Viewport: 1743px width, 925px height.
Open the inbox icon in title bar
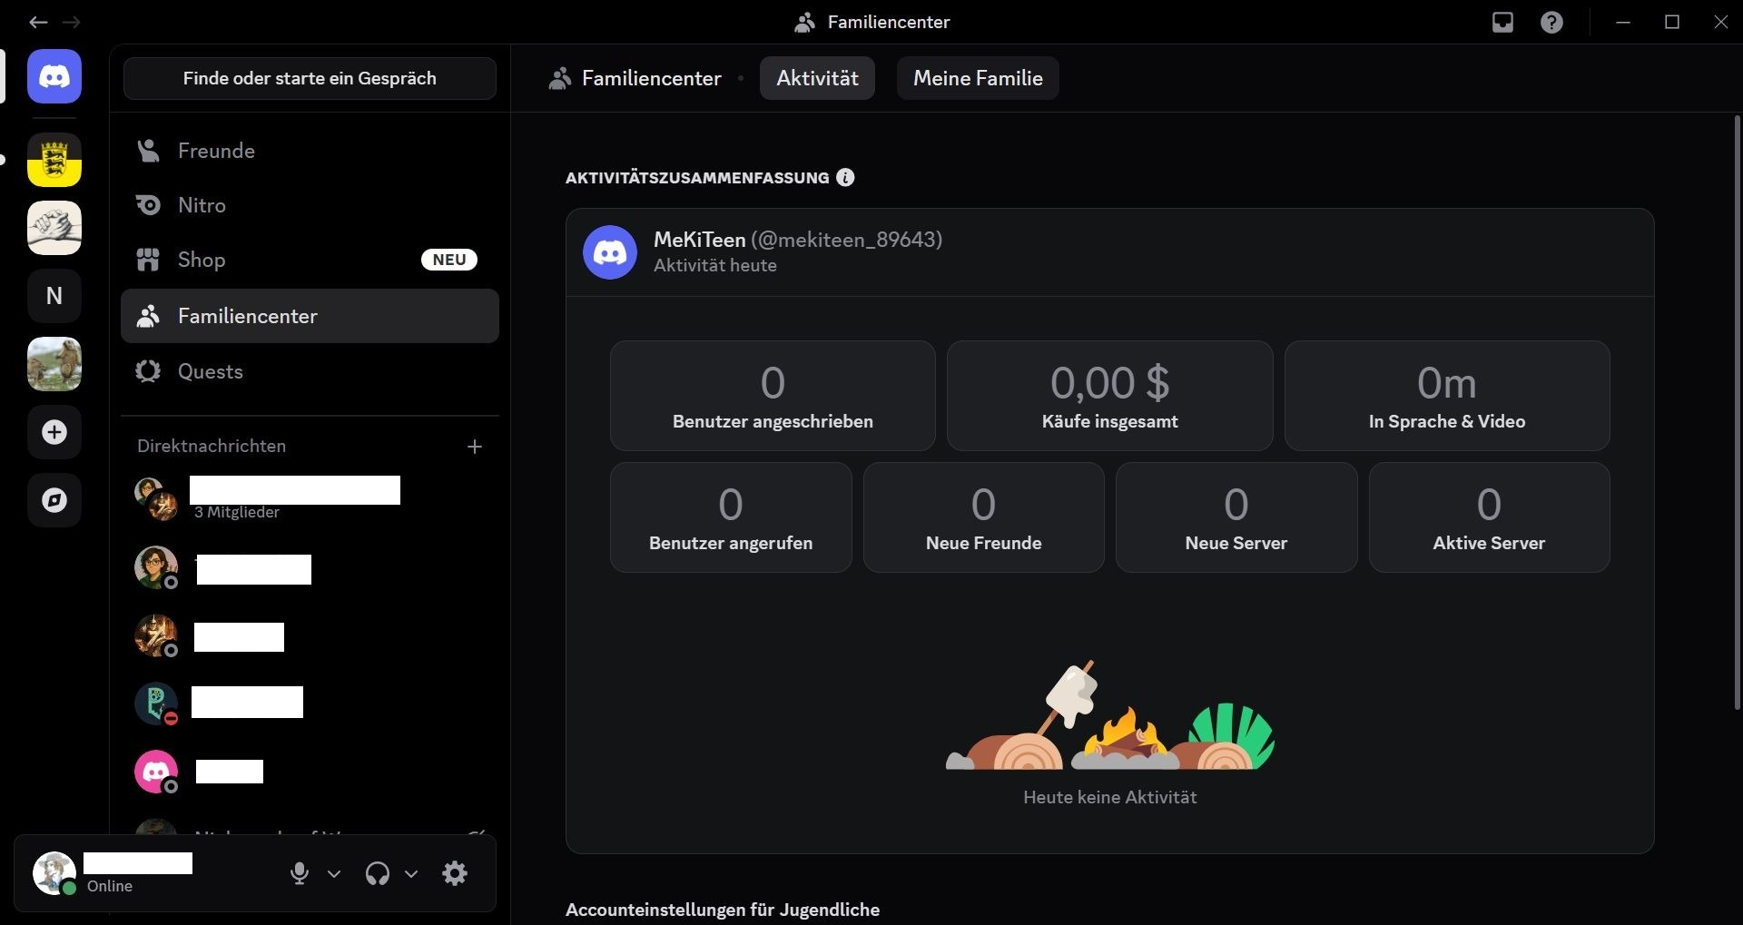1502,22
